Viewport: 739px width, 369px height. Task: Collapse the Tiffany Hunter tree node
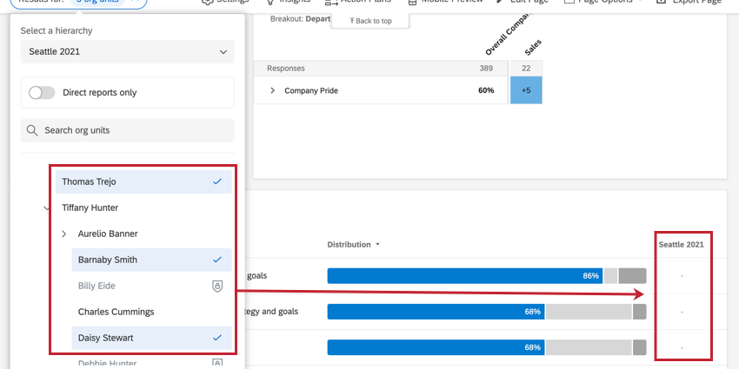pyautogui.click(x=47, y=208)
